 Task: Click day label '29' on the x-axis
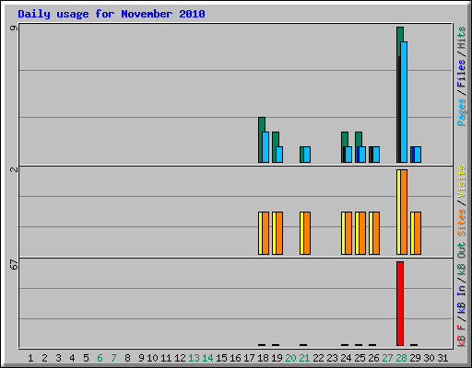(415, 358)
